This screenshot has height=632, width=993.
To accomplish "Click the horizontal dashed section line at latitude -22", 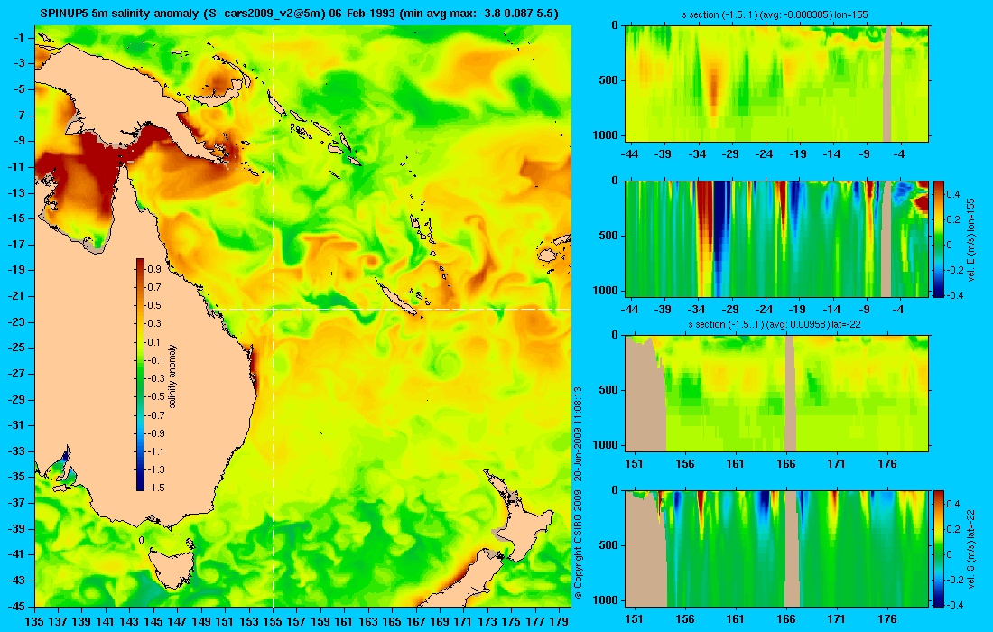I will coord(390,309).
